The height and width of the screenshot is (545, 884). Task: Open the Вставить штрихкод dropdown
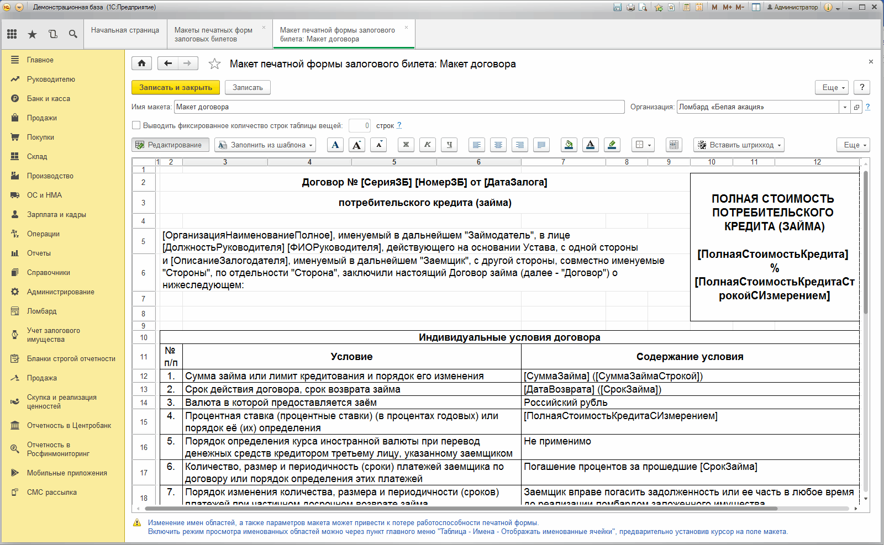pyautogui.click(x=739, y=145)
